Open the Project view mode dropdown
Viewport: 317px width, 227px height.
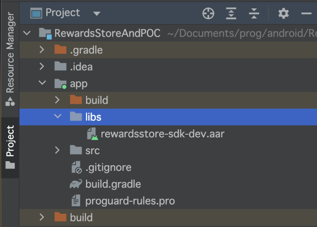96,14
